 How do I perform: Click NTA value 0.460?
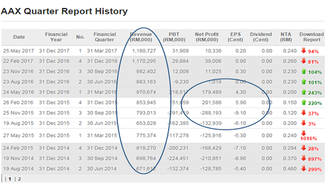click(x=290, y=168)
